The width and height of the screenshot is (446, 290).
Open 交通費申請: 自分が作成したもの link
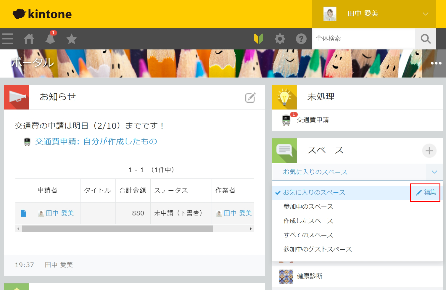96,141
